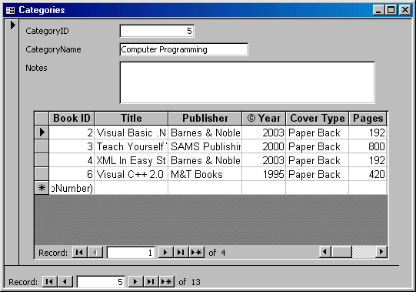Click the CategoryName field
The width and height of the screenshot is (416, 292).
(x=184, y=49)
